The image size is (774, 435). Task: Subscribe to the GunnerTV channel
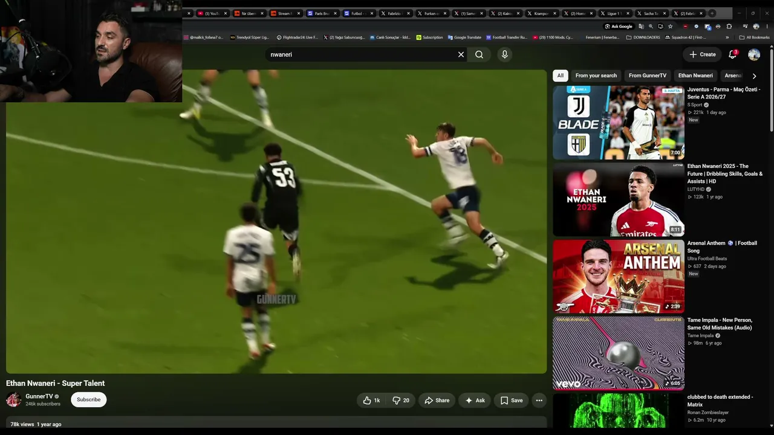pyautogui.click(x=88, y=399)
